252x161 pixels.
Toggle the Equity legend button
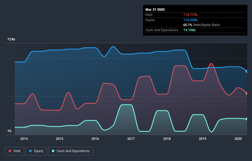[36, 151]
